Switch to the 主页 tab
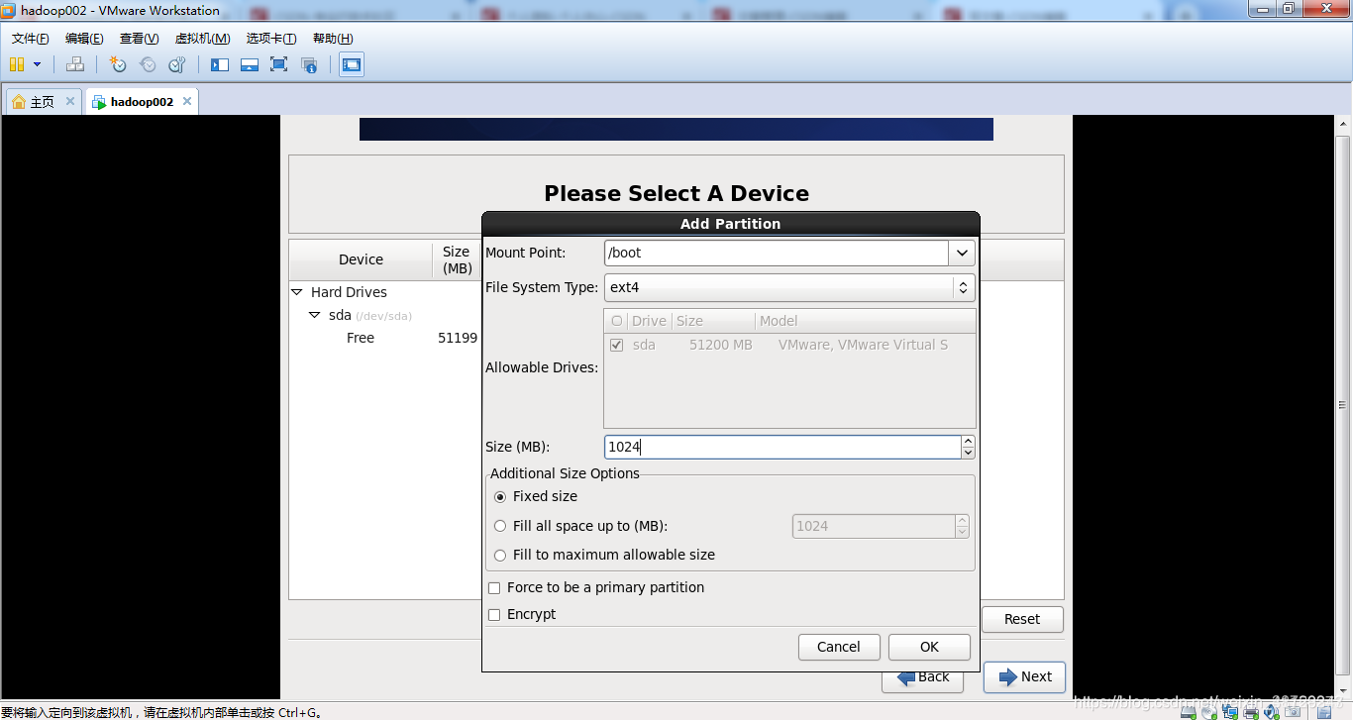The image size is (1353, 721). tap(44, 102)
